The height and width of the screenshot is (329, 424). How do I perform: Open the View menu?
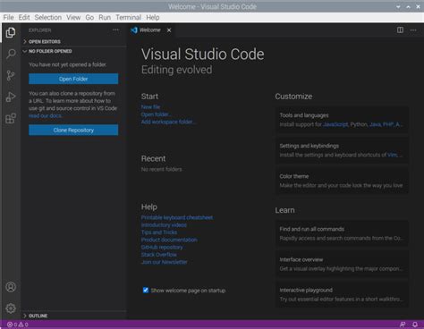[73, 17]
